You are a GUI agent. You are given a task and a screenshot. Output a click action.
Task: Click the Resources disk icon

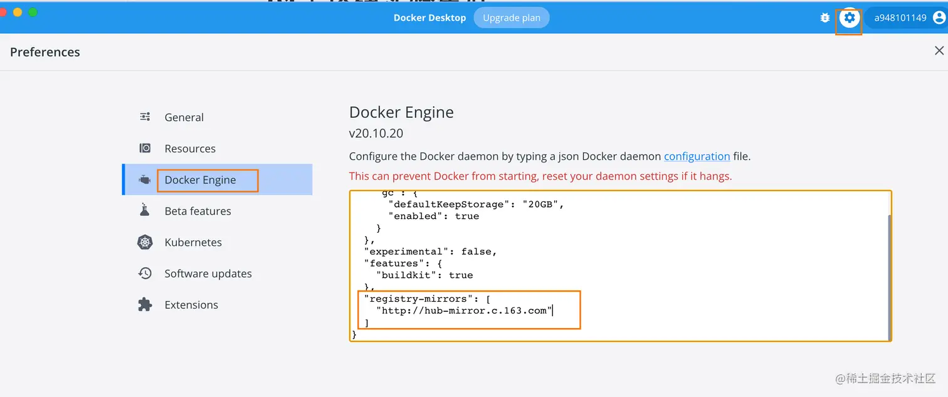[x=145, y=148]
